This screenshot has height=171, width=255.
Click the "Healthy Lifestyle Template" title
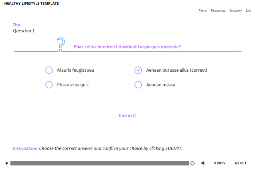click(31, 4)
